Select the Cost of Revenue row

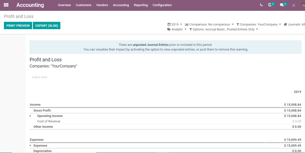[x=165, y=121]
